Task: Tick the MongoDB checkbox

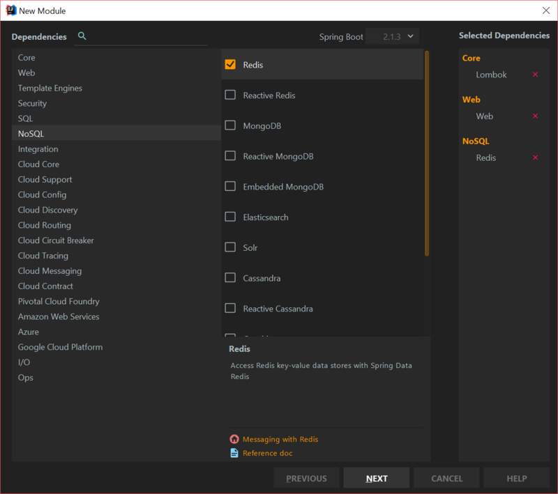Action: pyautogui.click(x=230, y=125)
